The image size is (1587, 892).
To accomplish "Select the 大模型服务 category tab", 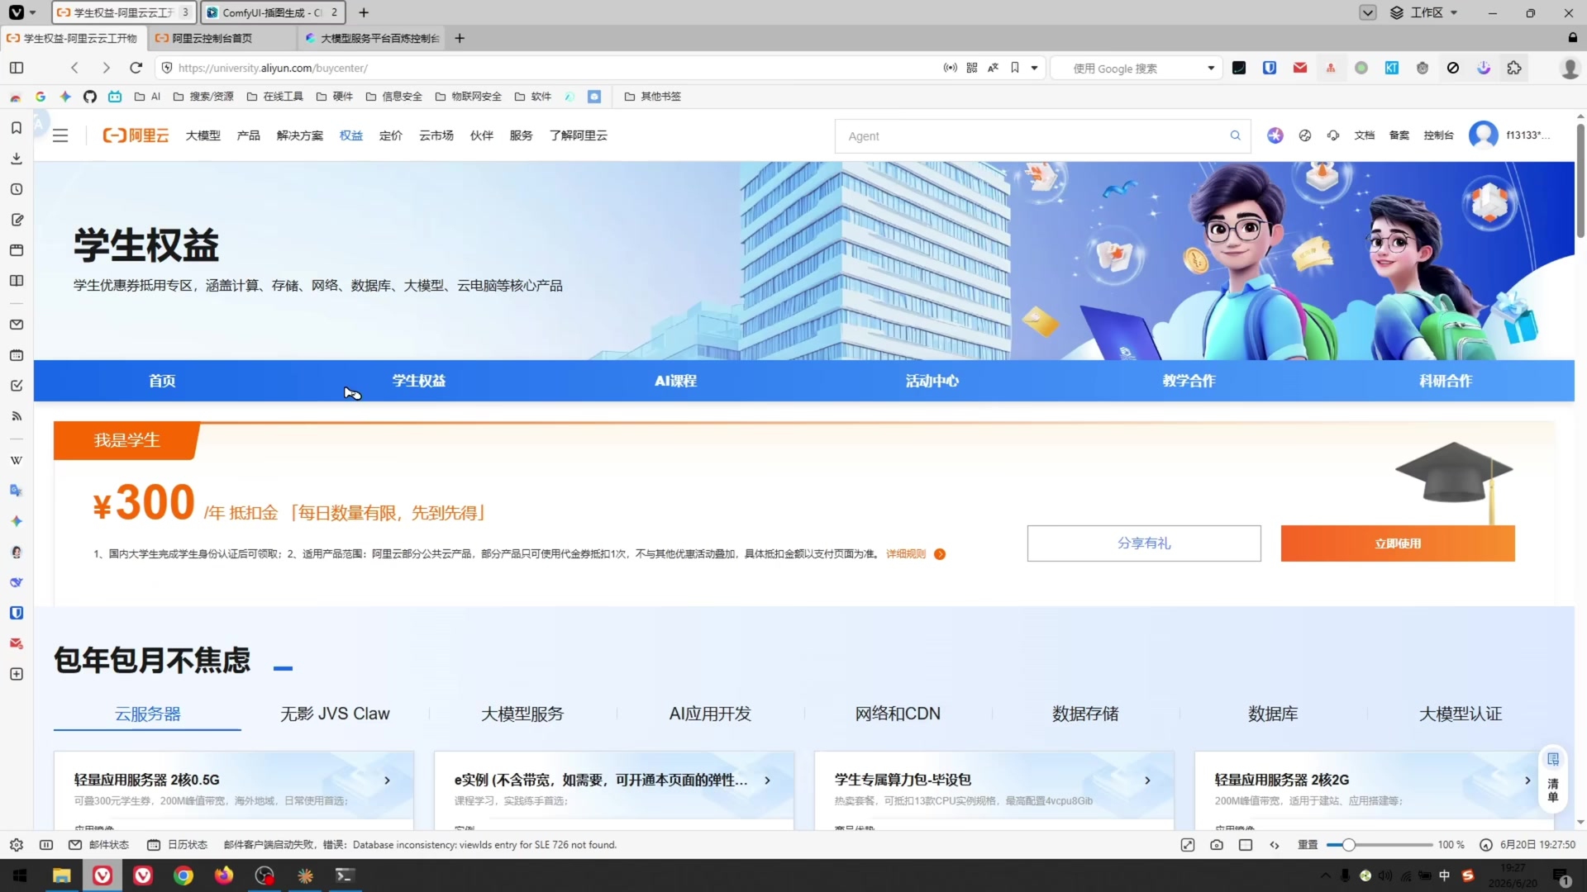I will [x=522, y=714].
